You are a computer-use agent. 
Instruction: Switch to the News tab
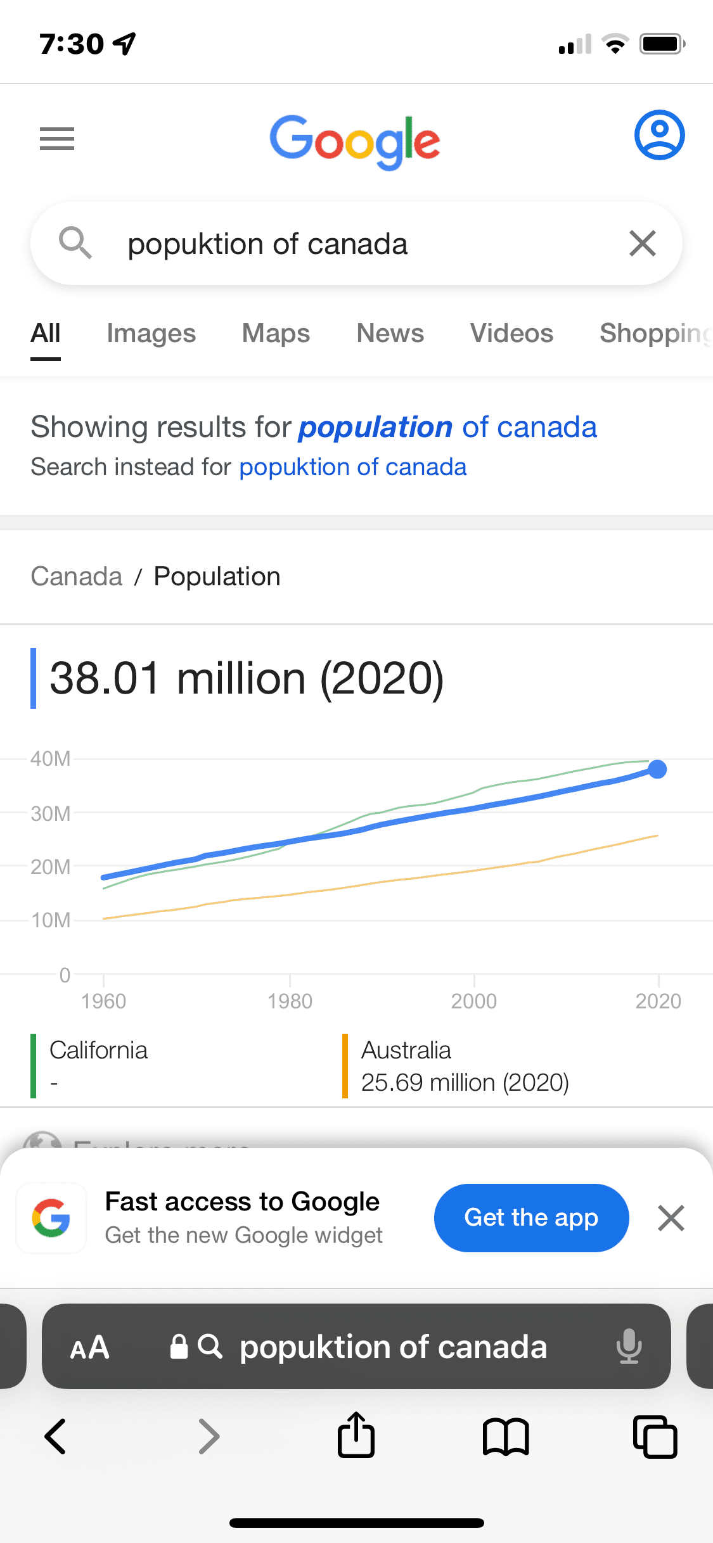pos(390,333)
